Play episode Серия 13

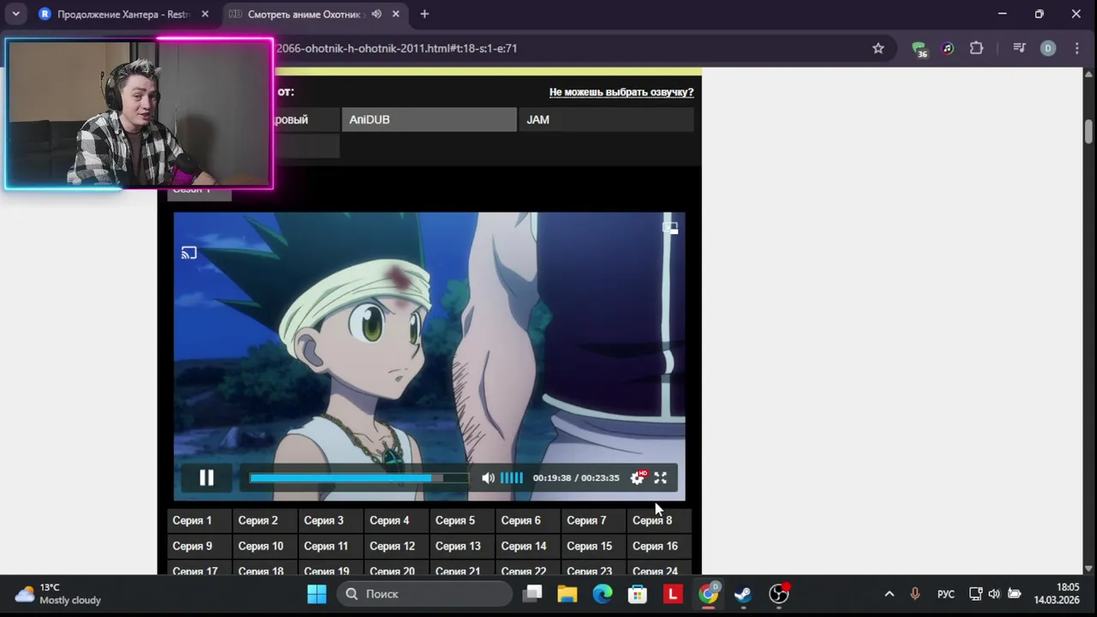pyautogui.click(x=463, y=546)
